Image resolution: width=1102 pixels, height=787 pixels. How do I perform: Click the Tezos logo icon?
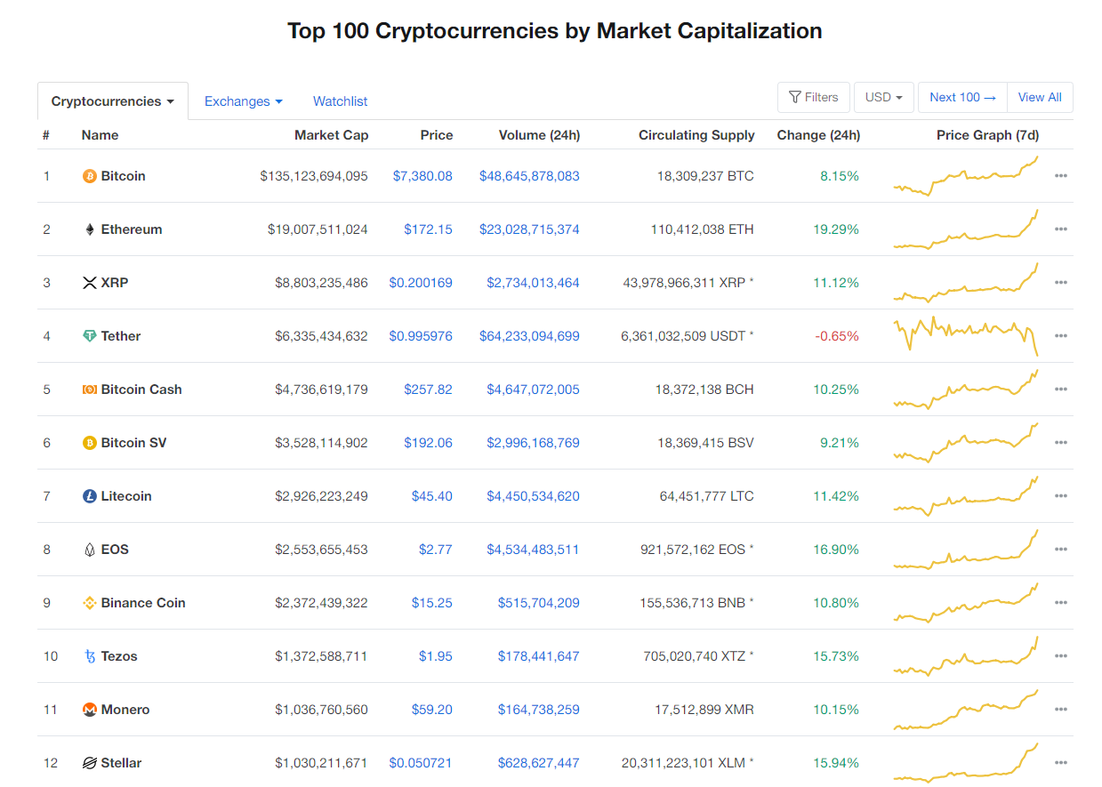(89, 656)
